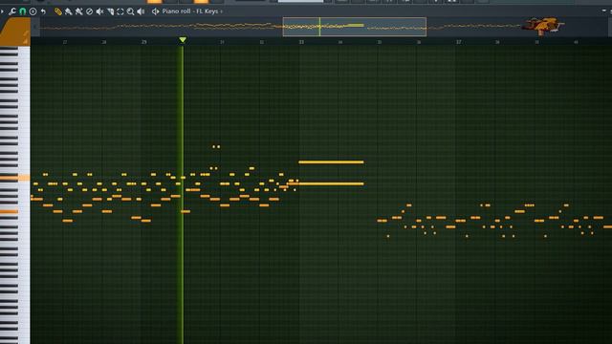Toggle the magnet snap-to-grid icon
Image resolution: width=612 pixels, height=344 pixels.
click(x=23, y=11)
